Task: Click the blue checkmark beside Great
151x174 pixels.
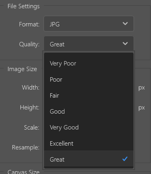Action: pos(125,159)
